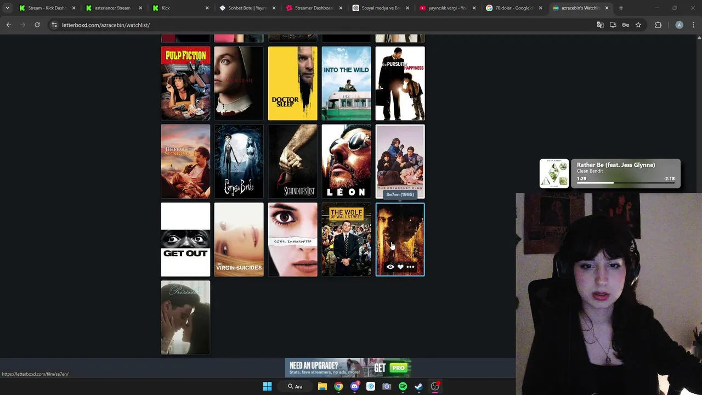Switch to Stream - Kick Dashboard tab
This screenshot has height=395, width=702.
(47, 8)
